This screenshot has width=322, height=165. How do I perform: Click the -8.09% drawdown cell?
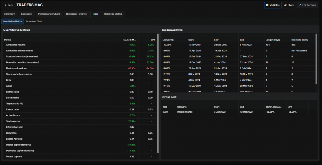167,51
